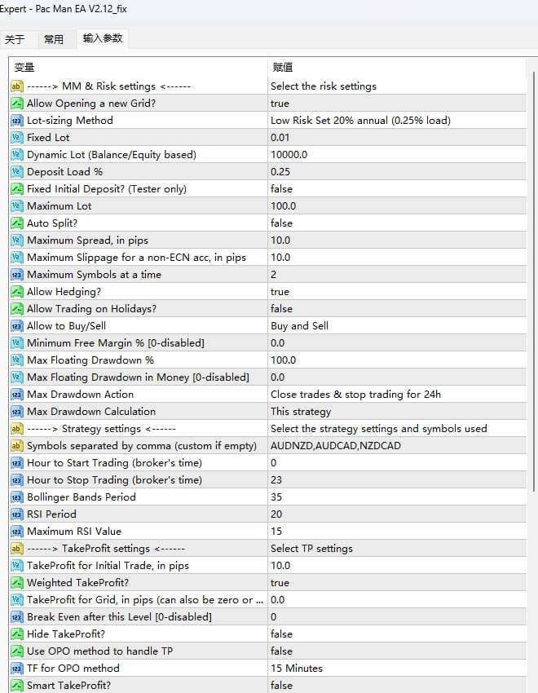
Task: Click the icon beside Max Floating Drawdown %
Action: pos(17,360)
